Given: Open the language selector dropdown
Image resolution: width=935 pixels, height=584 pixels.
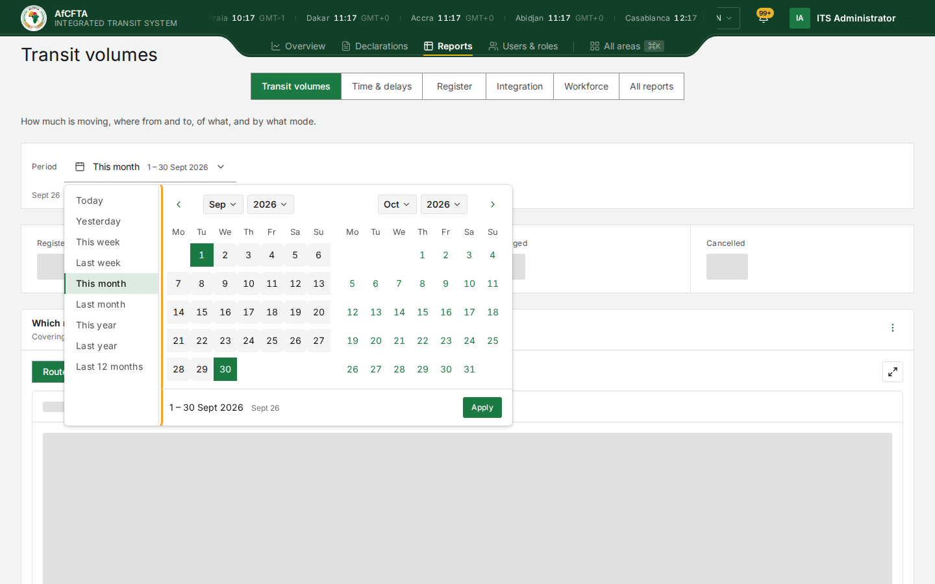Looking at the screenshot, I should (x=727, y=18).
